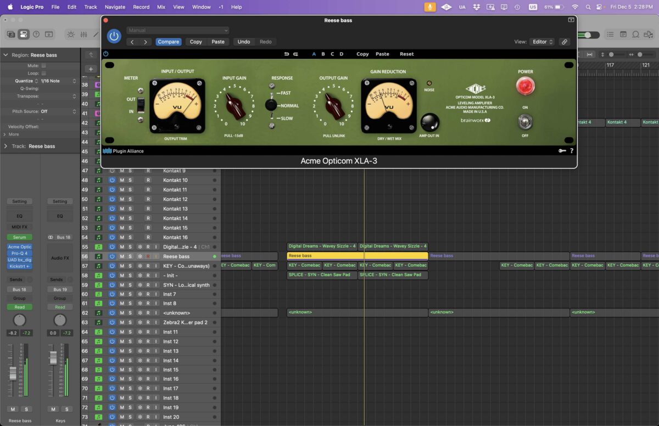Open the Library icon in Logic toolbar
The width and height of the screenshot is (659, 426).
click(11, 34)
